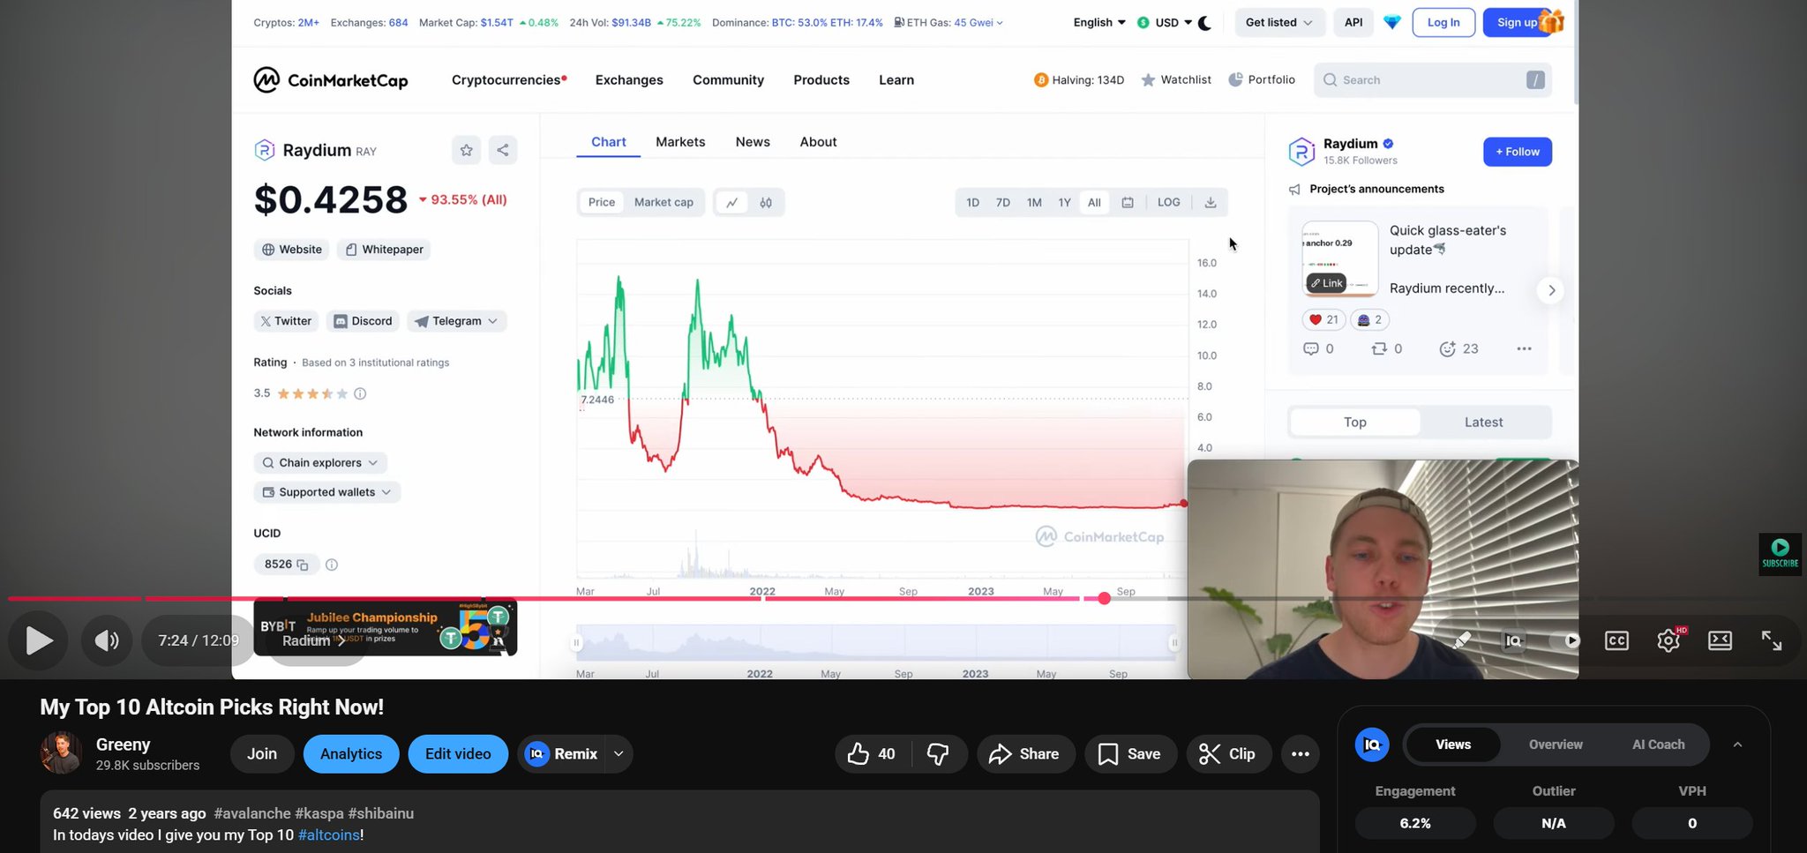Enter fullscreen mode
This screenshot has width=1807, height=853.
coord(1772,640)
